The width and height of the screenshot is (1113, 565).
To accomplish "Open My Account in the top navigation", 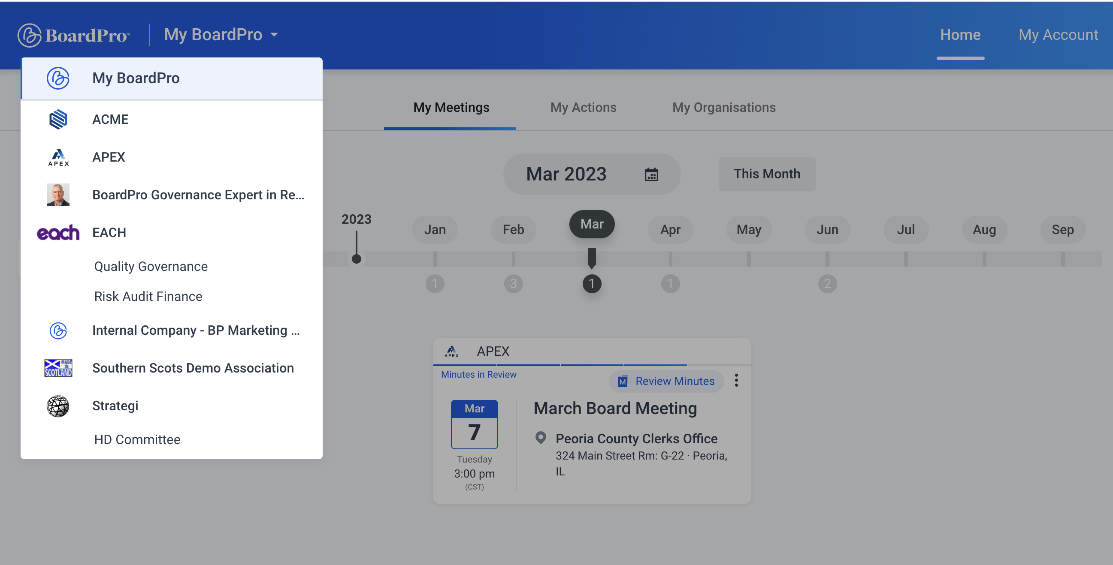I will point(1058,35).
